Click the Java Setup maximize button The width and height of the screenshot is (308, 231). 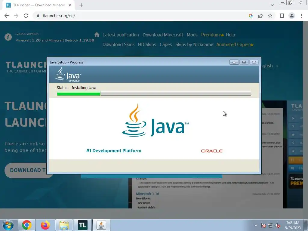coord(244,62)
